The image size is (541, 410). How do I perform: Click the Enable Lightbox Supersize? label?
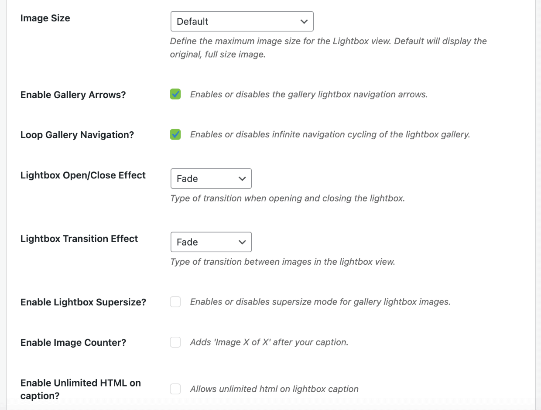83,302
